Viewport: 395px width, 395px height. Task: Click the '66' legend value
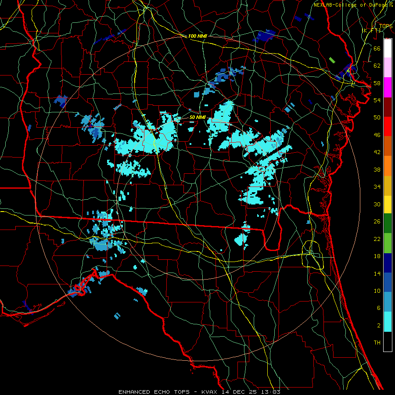[x=377, y=48]
